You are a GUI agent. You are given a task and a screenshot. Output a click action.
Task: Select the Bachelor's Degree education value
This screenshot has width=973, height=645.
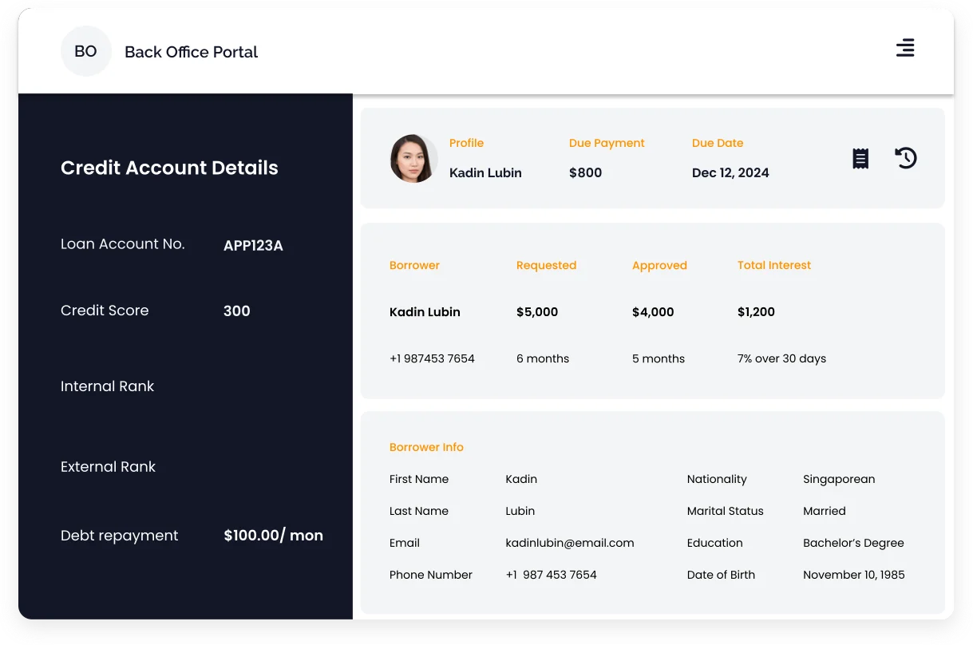pyautogui.click(x=854, y=543)
